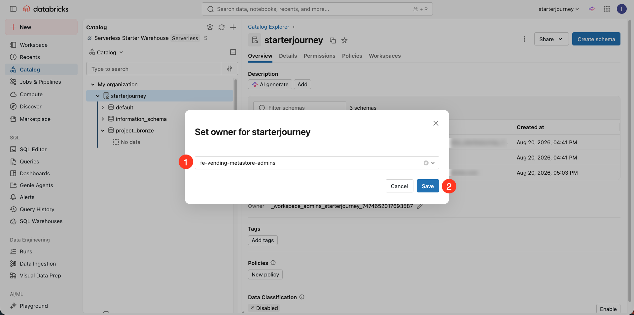Screen dimensions: 634x315
Task: Save the new catalog owner
Action: [428, 186]
